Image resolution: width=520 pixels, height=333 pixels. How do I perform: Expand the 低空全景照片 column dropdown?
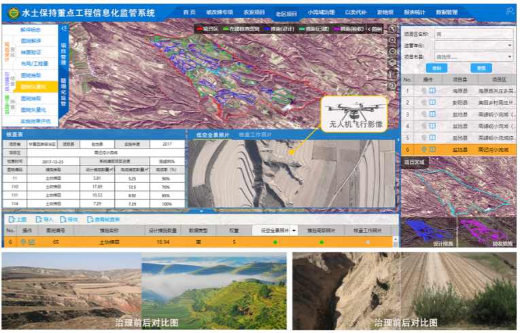click(294, 231)
